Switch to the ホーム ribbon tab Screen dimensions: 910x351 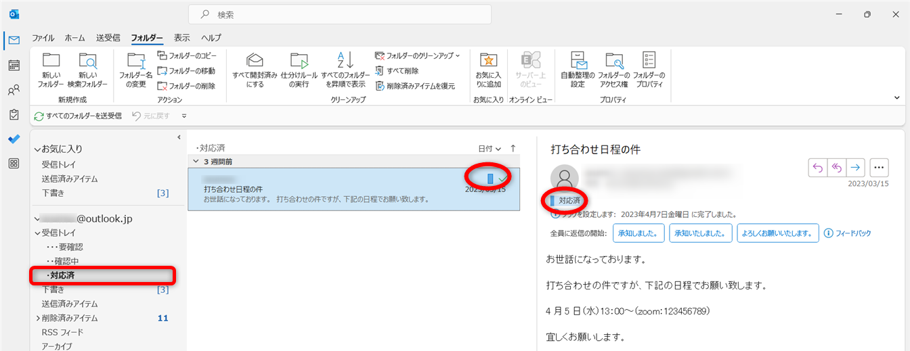click(x=74, y=38)
